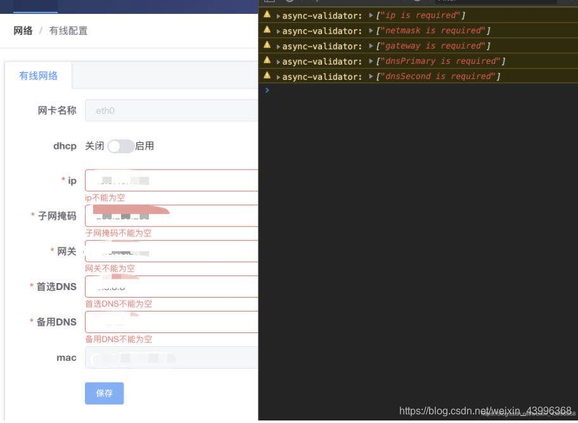The image size is (578, 423).
Task: Click the console input prompt arrow
Action: [x=267, y=90]
